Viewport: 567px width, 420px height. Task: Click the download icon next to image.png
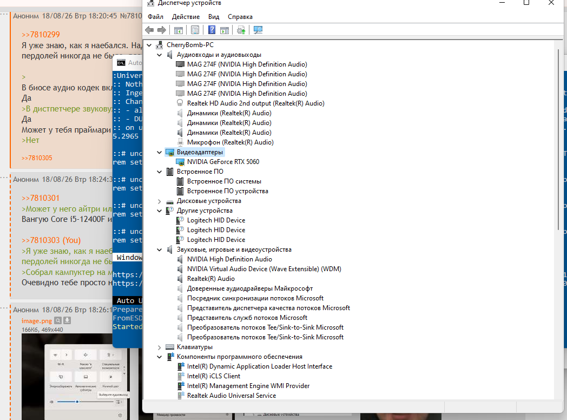pyautogui.click(x=67, y=320)
